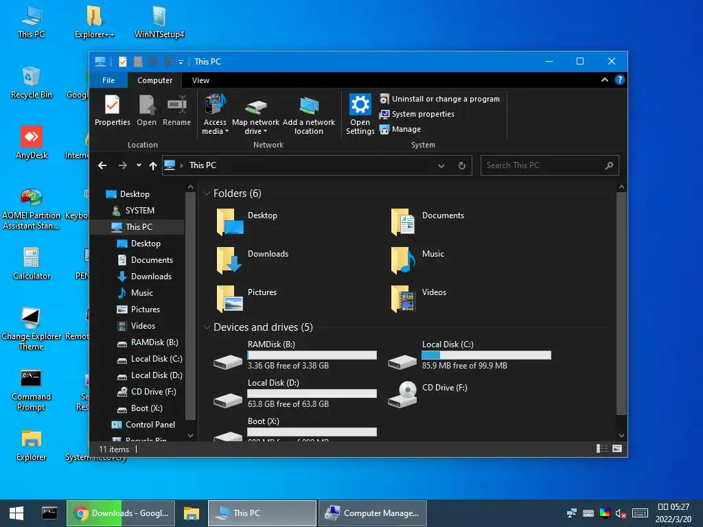This screenshot has width=703, height=527.
Task: Select the RAMDisk (B:) drive in main pane
Action: 295,355
